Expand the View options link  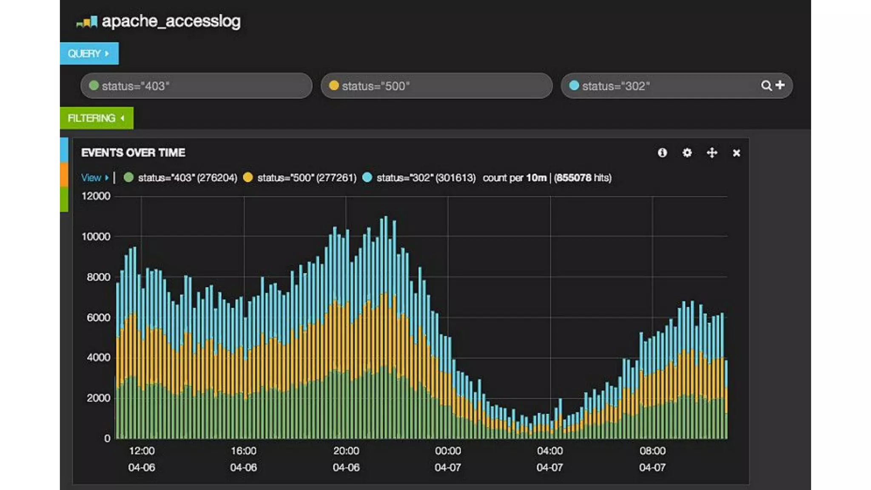pyautogui.click(x=94, y=177)
